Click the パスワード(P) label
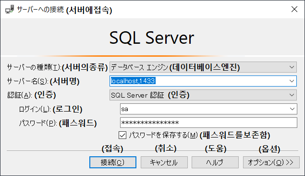 tap(38, 123)
